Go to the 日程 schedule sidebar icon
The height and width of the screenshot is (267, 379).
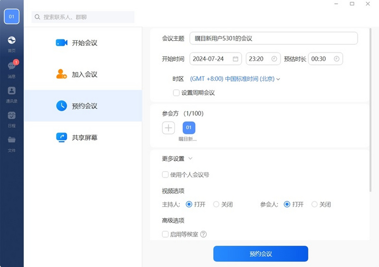[12, 116]
